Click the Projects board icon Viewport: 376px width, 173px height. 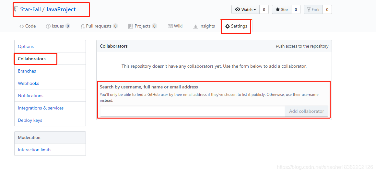131,26
